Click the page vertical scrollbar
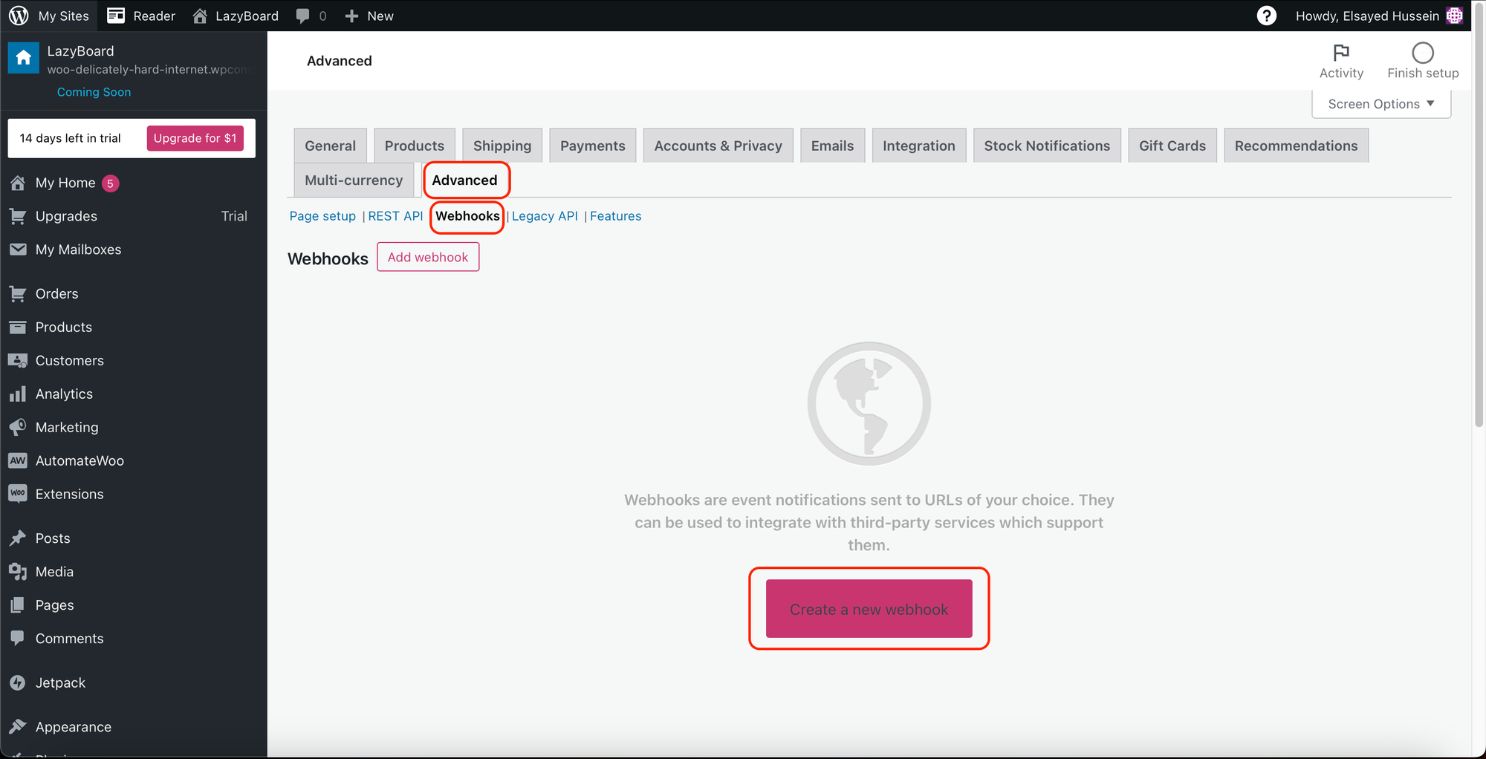The width and height of the screenshot is (1486, 759). 1478,223
